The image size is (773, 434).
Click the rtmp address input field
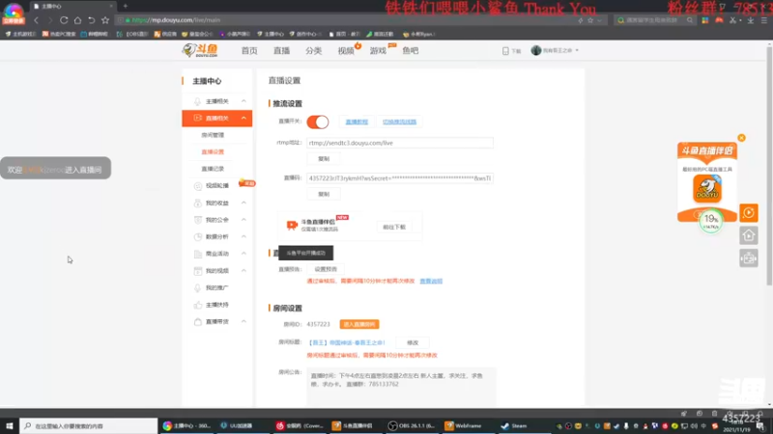coord(400,143)
